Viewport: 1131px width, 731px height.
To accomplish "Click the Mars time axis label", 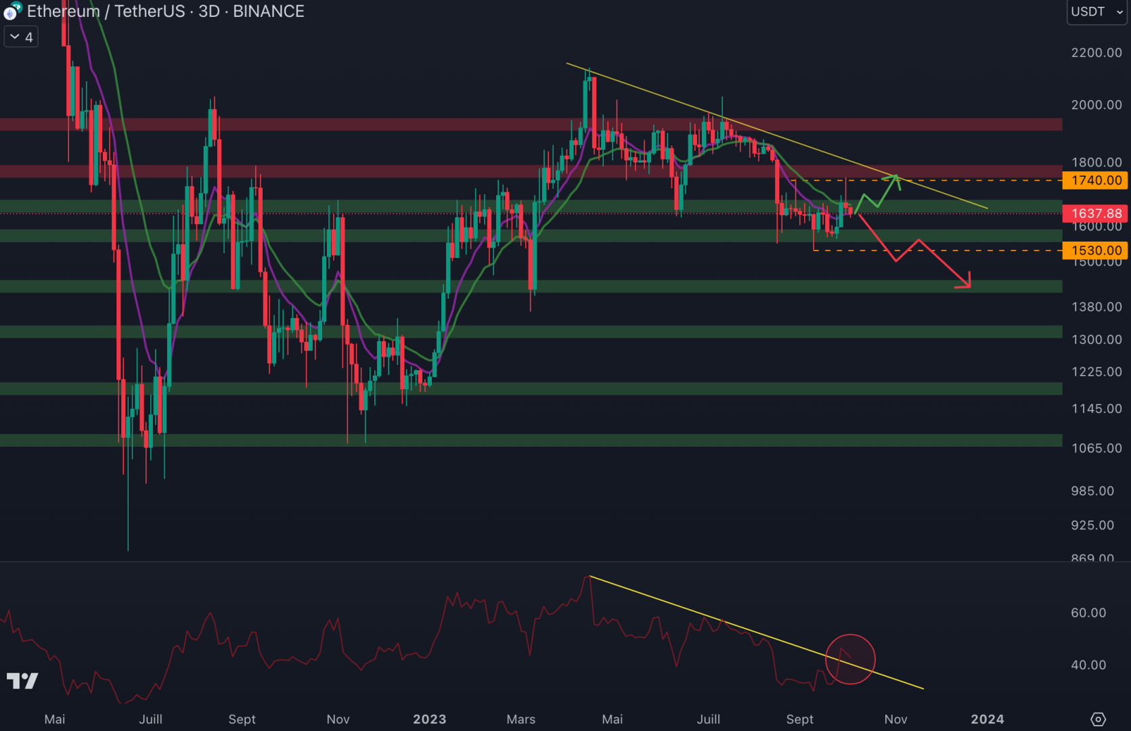I will click(520, 719).
